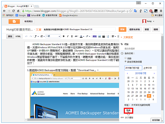Undo the last edit in editor

click(26, 36)
